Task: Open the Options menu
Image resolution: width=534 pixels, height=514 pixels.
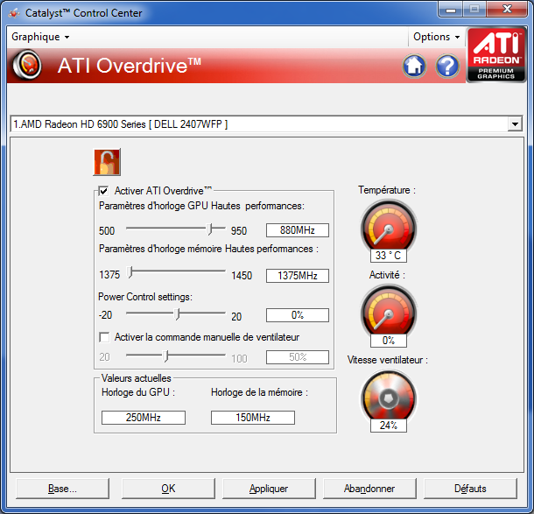Action: click(x=436, y=37)
